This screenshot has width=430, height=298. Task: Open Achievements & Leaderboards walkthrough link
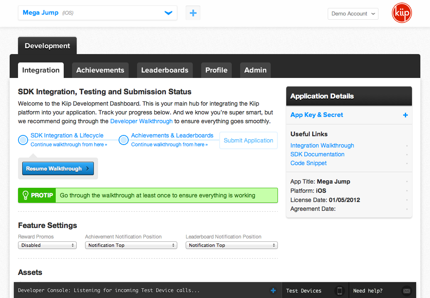tap(172, 135)
